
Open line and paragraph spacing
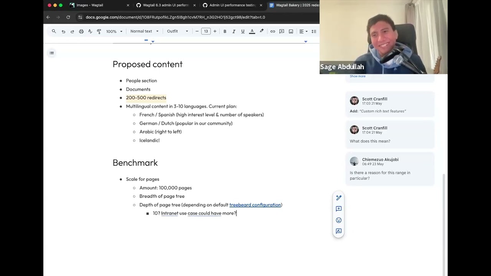314,31
